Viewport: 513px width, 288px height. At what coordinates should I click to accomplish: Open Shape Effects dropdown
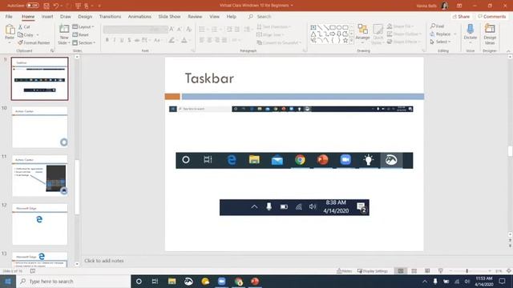coord(403,42)
